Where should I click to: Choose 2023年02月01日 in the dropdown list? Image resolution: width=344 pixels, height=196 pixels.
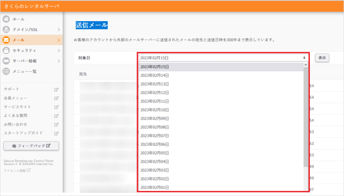click(154, 187)
